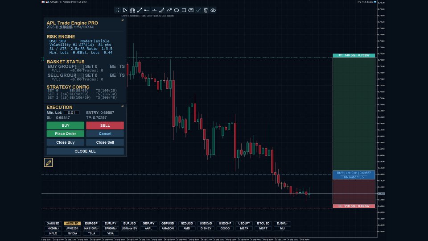
Task: Click the yellow pencil edit icon
Action: [x=49, y=162]
